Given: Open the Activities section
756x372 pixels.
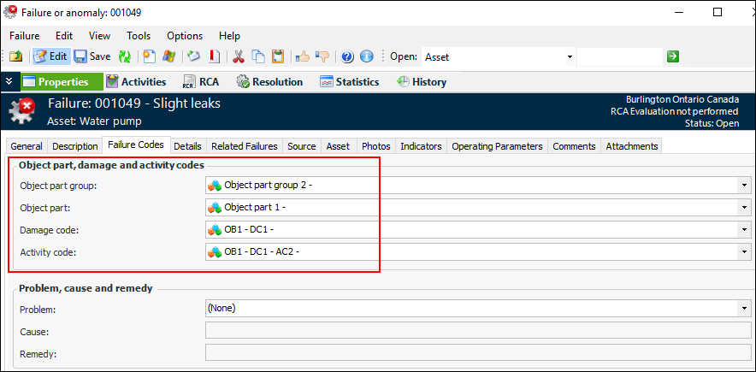Looking at the screenshot, I should (x=136, y=82).
